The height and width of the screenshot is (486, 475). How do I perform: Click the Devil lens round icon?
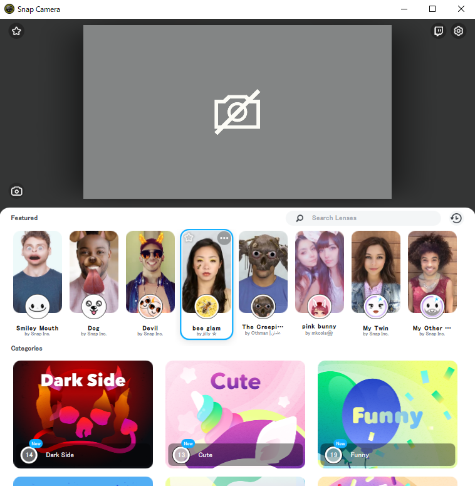tap(150, 306)
